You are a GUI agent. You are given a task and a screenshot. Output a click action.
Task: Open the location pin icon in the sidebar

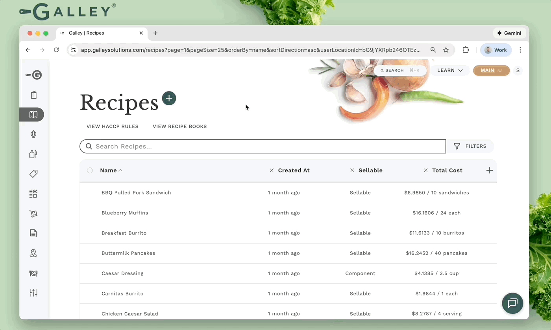(33, 253)
